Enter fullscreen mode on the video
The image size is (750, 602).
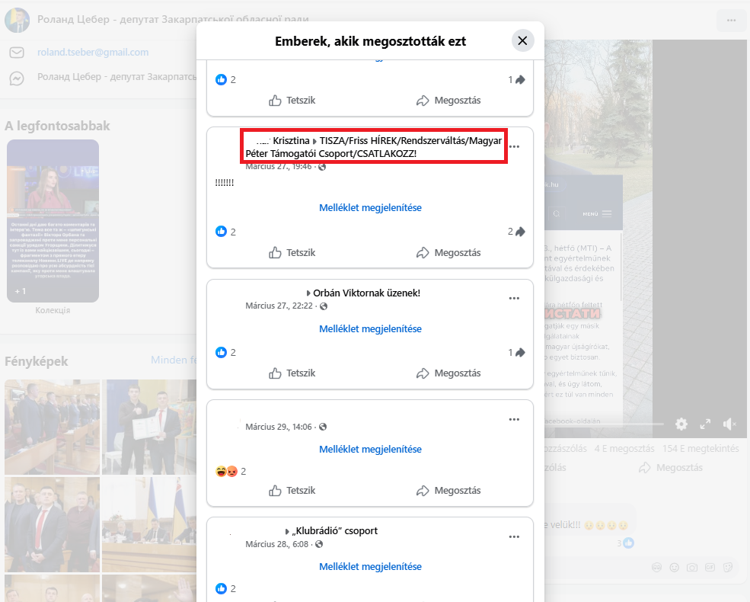click(x=705, y=424)
